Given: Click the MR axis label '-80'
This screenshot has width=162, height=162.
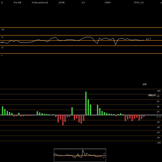Looking at the screenshot, I should pyautogui.click(x=158, y=138).
